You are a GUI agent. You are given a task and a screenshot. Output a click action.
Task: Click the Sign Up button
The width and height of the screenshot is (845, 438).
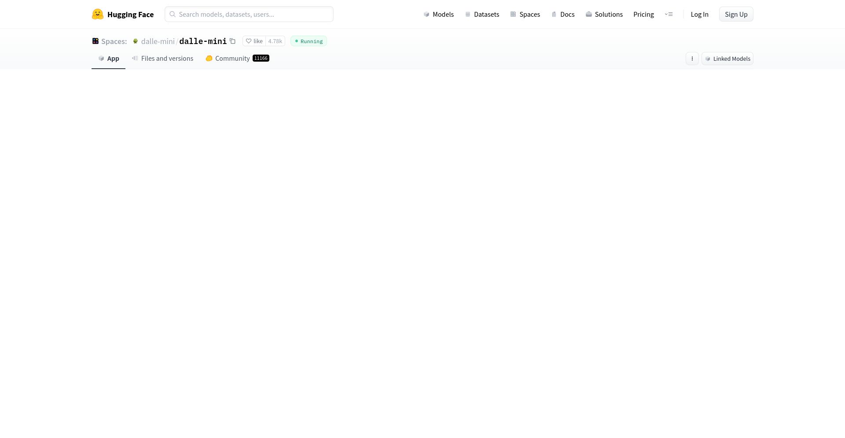(x=736, y=14)
